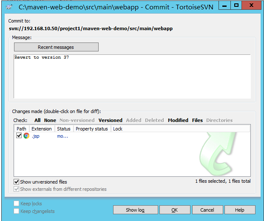Viewport: 264px width, 221px height.
Task: Click the 'mo...' status cell
Action: pos(62,136)
